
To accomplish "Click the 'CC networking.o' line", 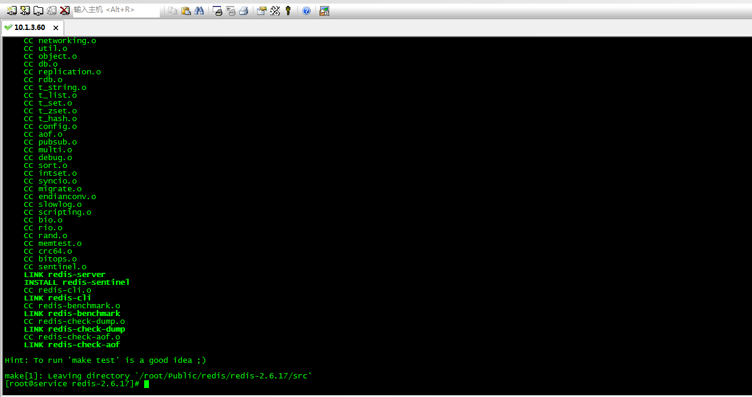I will coord(60,41).
